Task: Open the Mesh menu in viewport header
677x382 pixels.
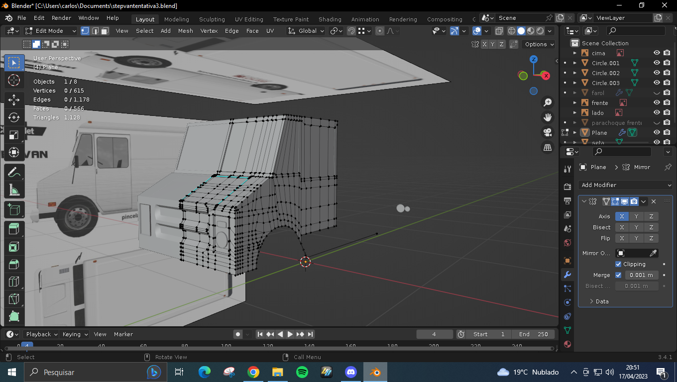Action: pos(185,31)
